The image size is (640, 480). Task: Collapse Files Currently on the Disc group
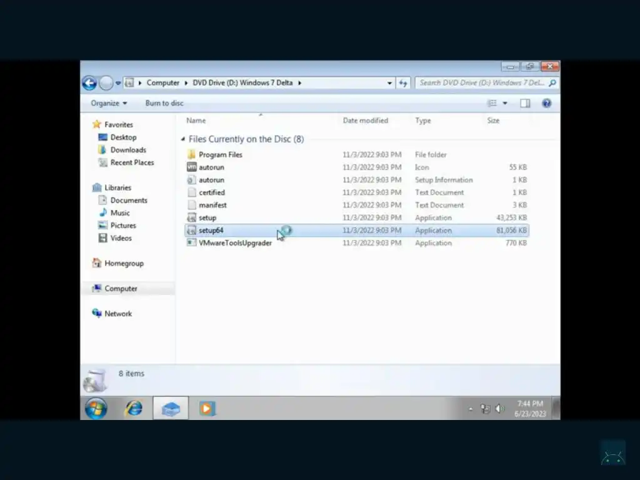183,139
